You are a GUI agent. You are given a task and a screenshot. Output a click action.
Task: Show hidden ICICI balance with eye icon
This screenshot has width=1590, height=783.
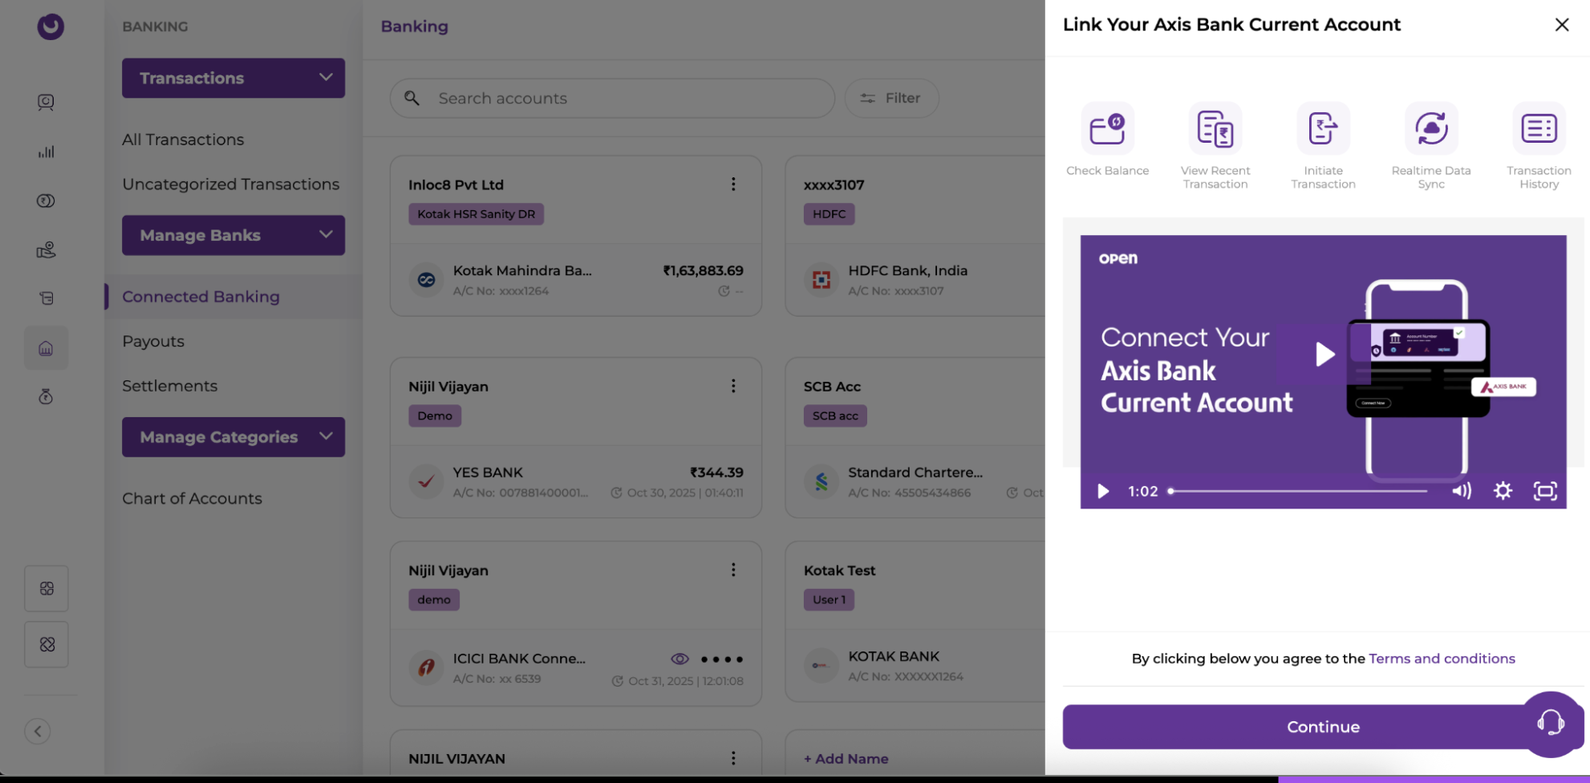(x=679, y=659)
